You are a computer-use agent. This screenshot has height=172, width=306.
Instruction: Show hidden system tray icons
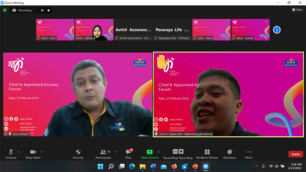tap(257, 166)
